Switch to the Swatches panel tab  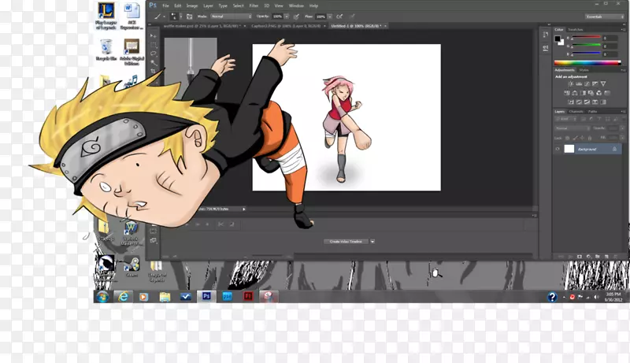tap(576, 29)
